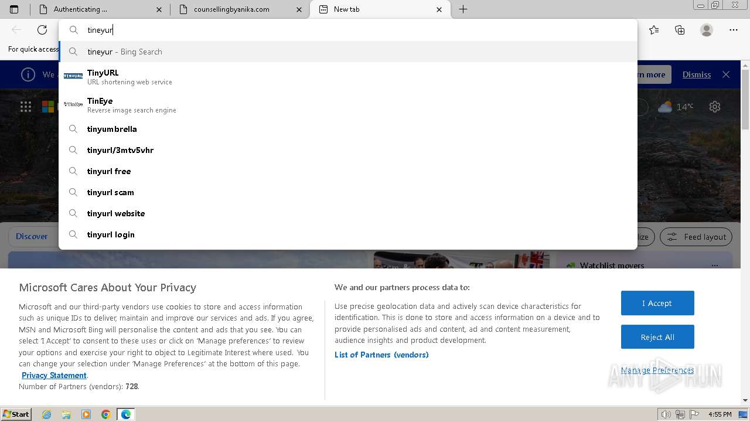Switch to the Discover feed tab

pyautogui.click(x=32, y=236)
